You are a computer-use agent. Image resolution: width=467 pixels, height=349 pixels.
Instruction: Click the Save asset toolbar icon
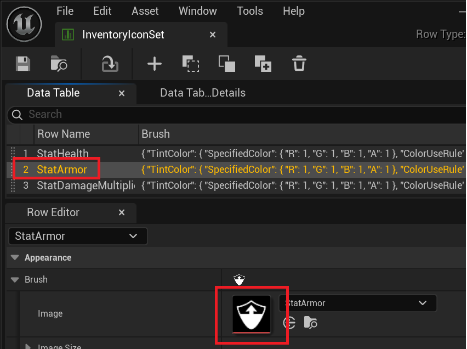tap(23, 64)
